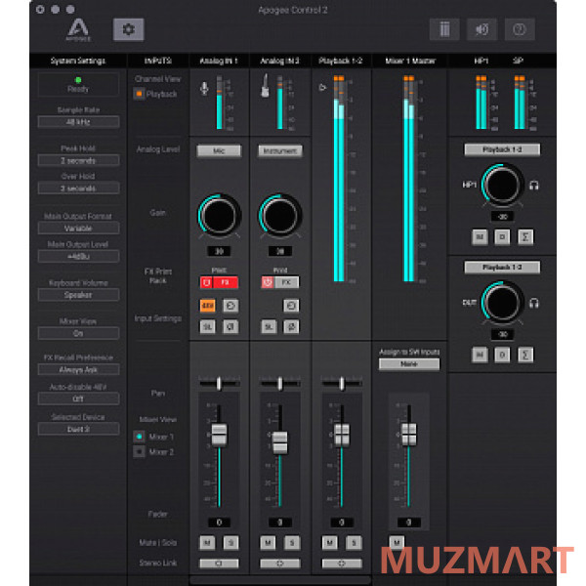586x586 pixels.
Task: Change Main Output Format from Variable
Action: [x=78, y=228]
